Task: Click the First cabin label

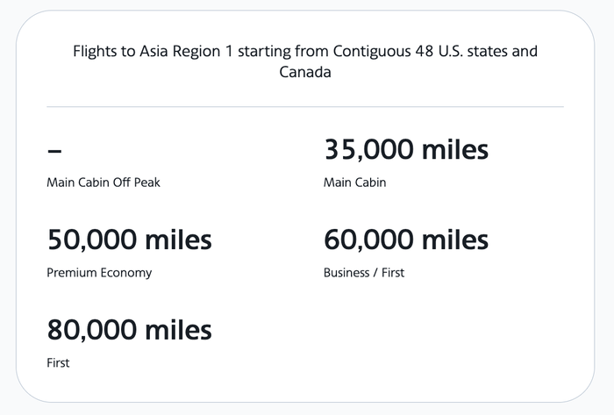Action: [x=58, y=363]
